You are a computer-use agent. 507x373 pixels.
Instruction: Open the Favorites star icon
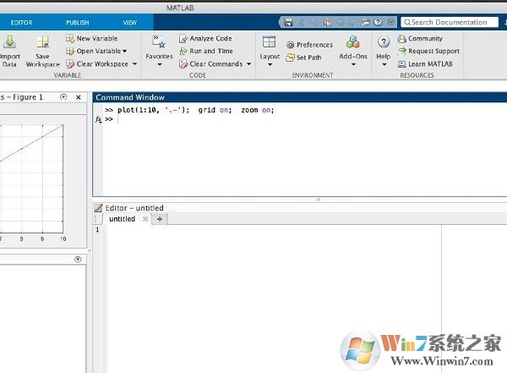coord(159,41)
